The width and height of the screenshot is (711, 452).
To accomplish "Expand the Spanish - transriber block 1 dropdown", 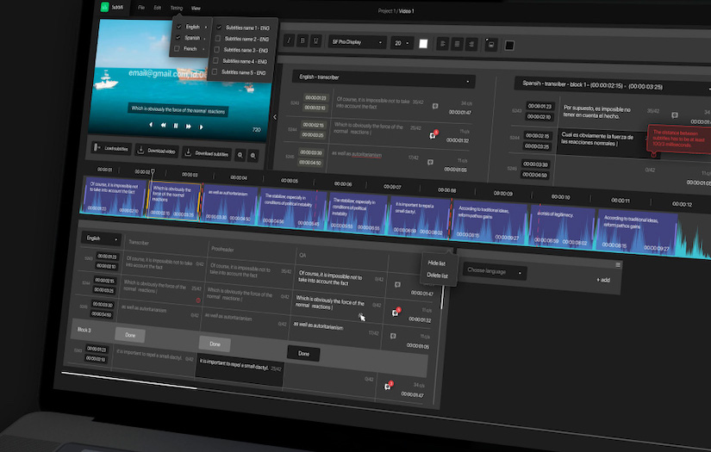I will pyautogui.click(x=612, y=85).
